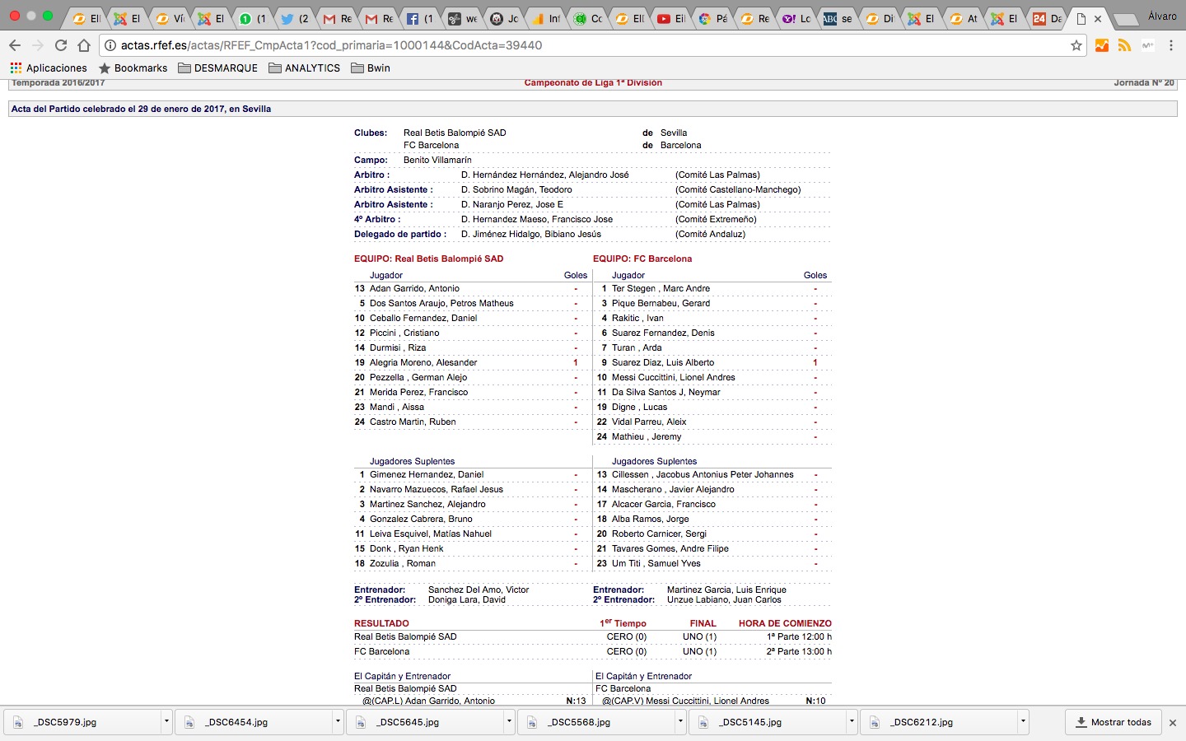
Task: Click player 'Messi Cuccittini, Lionel Andres' in lineup
Action: [x=674, y=377]
